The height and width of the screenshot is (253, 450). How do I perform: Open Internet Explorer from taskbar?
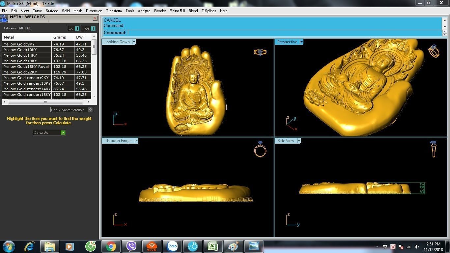[x=29, y=246]
